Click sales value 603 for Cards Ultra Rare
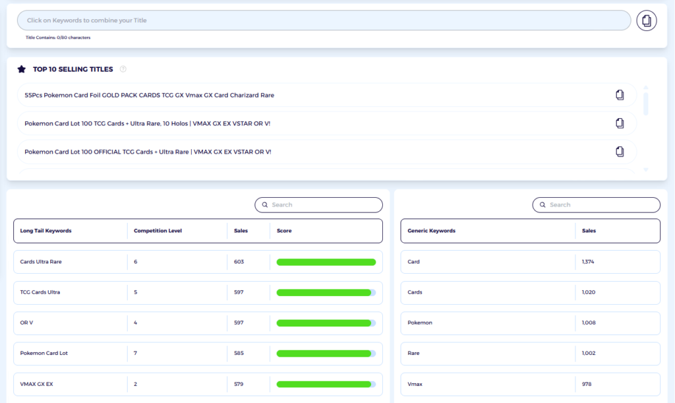 tap(239, 262)
